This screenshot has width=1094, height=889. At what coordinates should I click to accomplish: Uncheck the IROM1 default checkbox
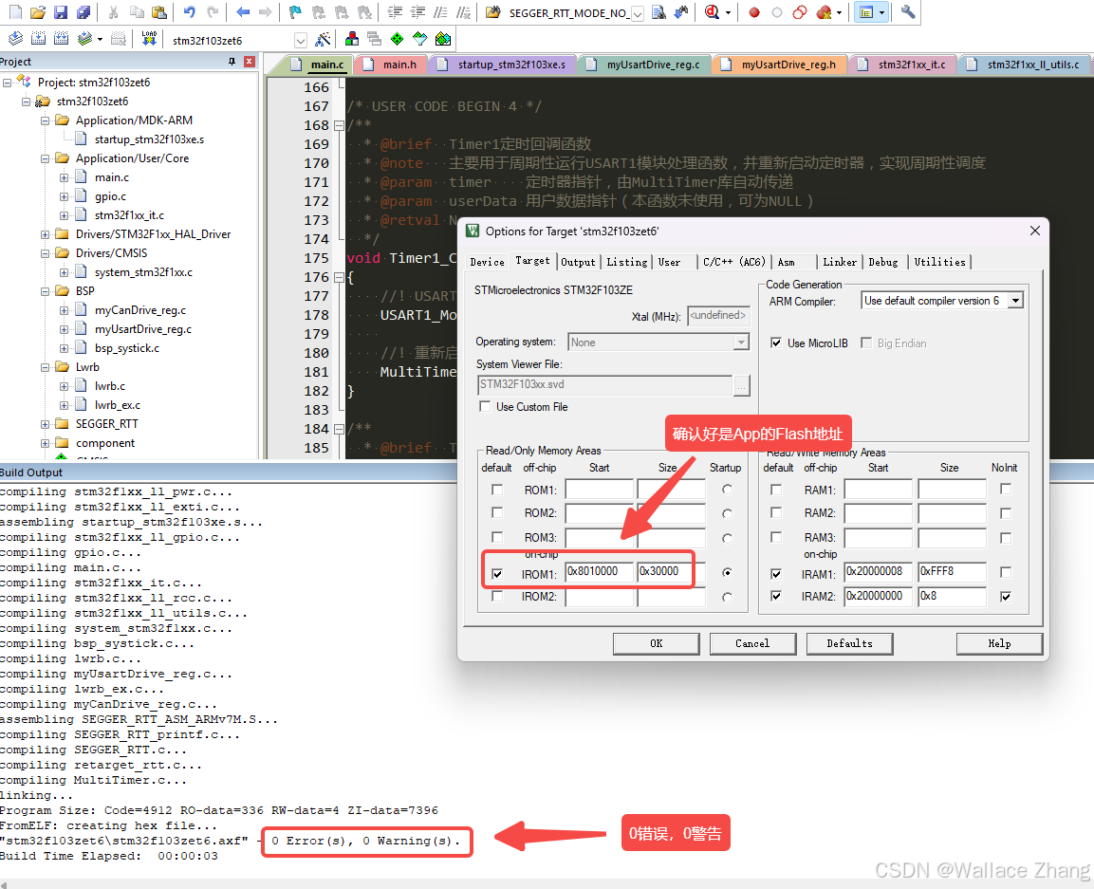[x=497, y=574]
